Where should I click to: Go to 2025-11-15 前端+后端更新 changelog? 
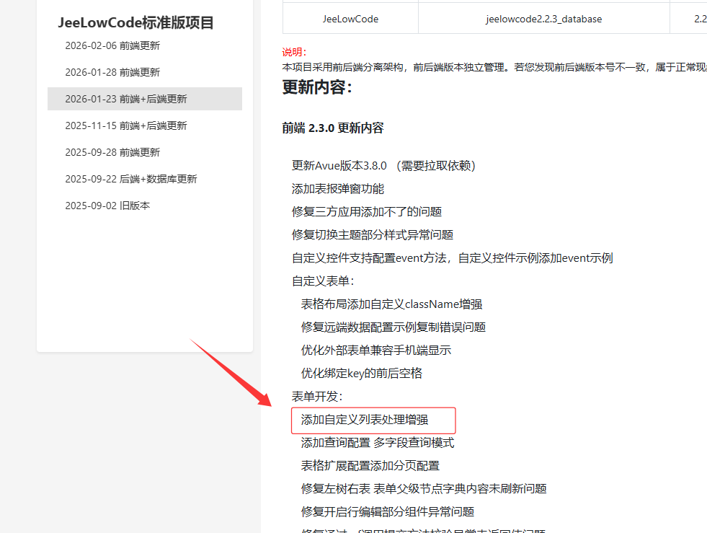coord(125,125)
